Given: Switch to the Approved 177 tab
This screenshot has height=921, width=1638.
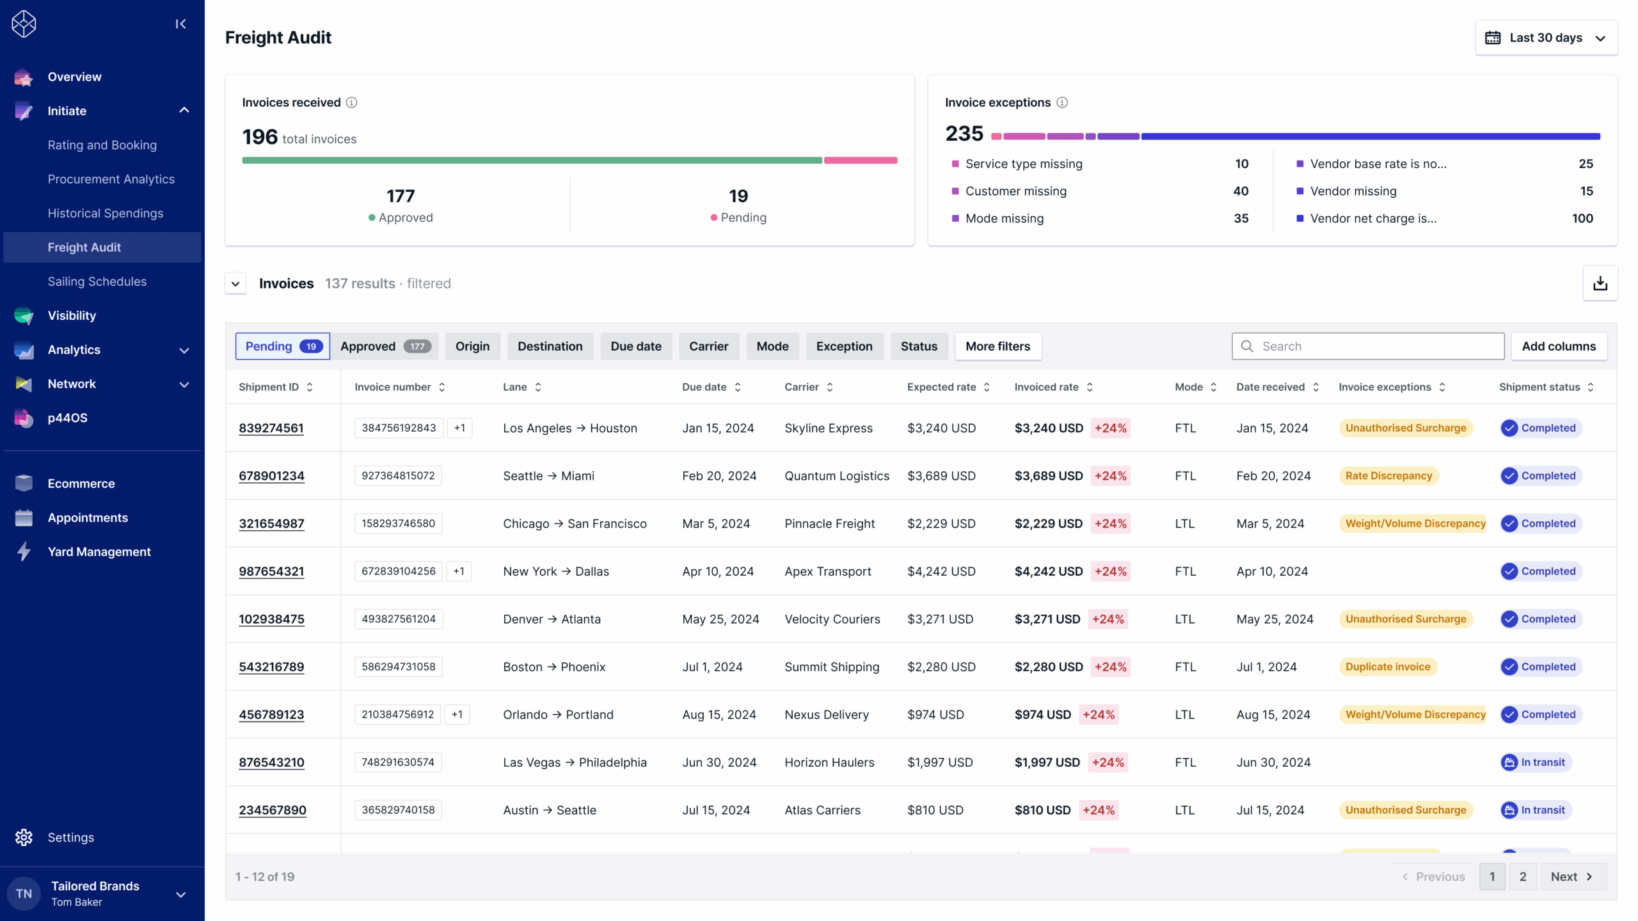Looking at the screenshot, I should (385, 346).
